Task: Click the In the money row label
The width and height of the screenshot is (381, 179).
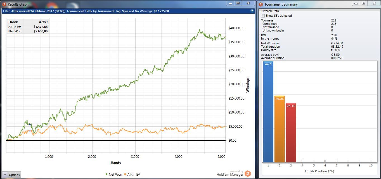Action: tap(270, 38)
